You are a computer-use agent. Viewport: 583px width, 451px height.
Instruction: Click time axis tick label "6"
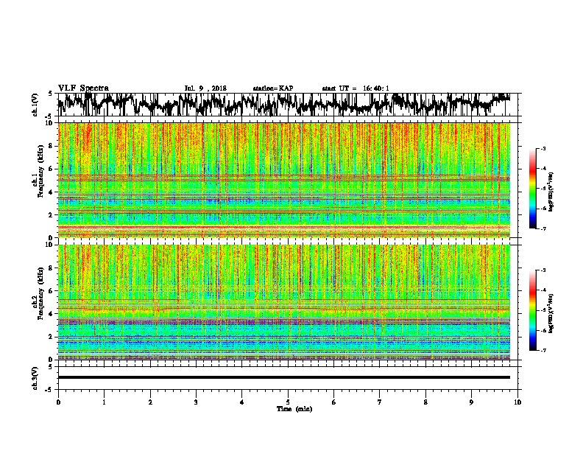point(334,402)
